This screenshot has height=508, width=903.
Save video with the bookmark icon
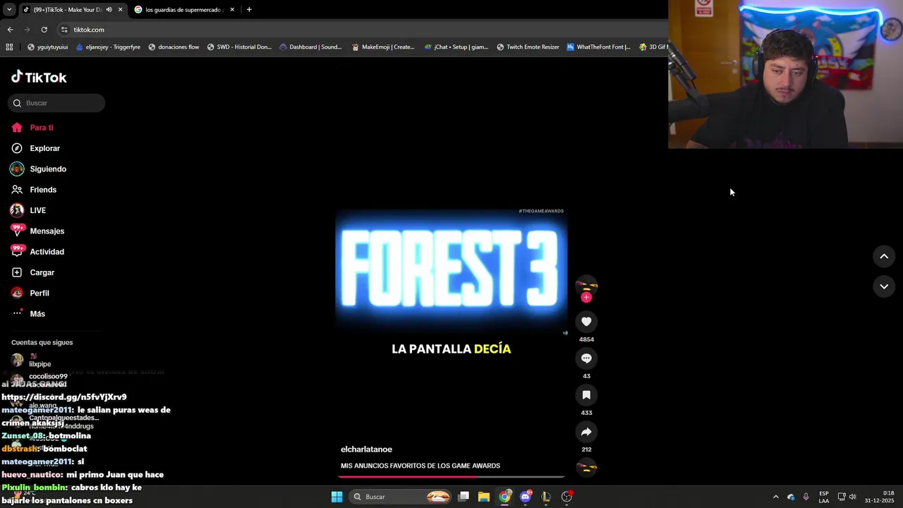tap(586, 395)
